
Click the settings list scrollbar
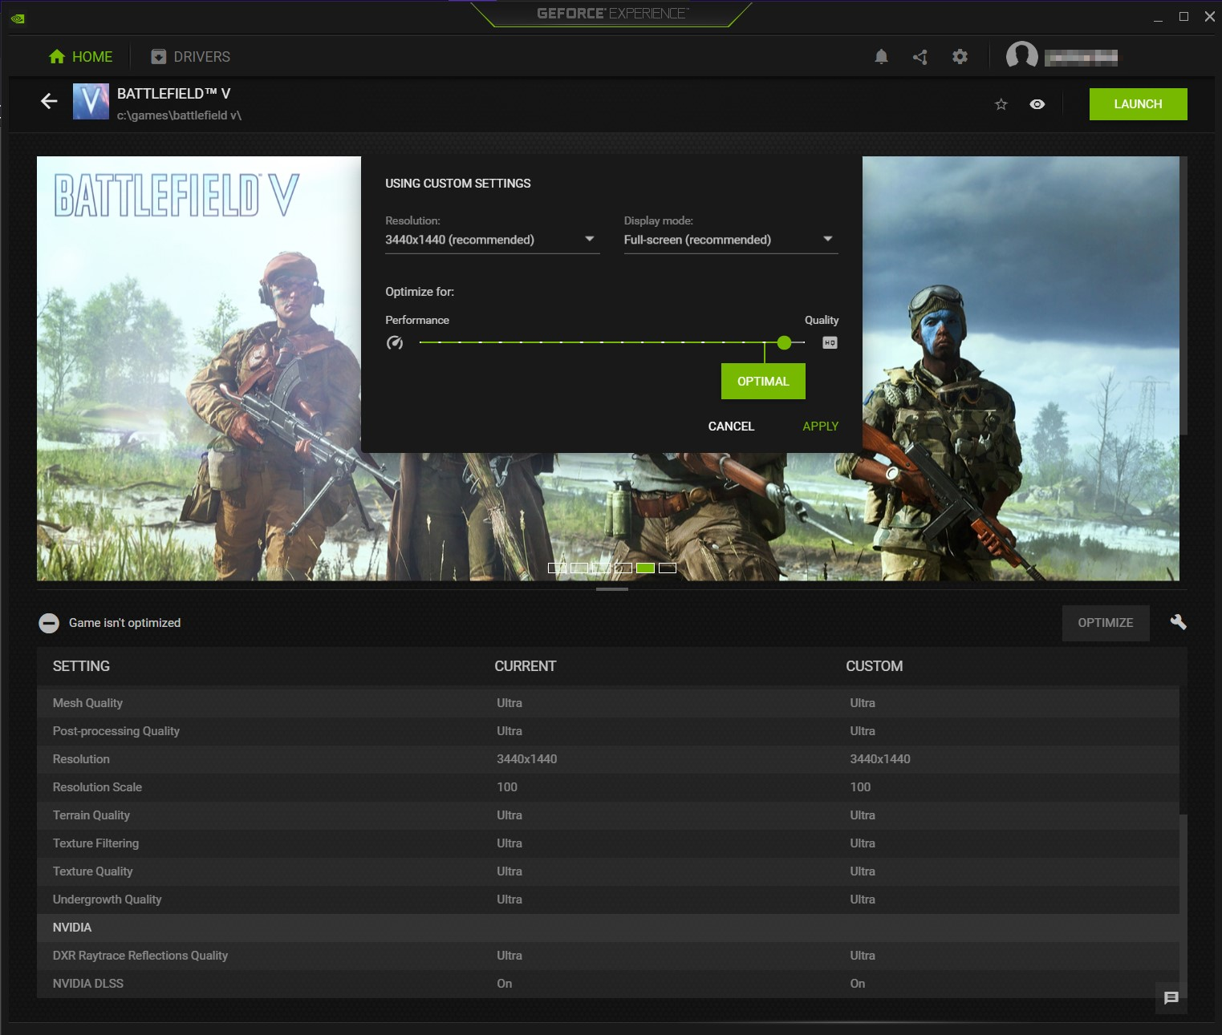coord(1183,906)
